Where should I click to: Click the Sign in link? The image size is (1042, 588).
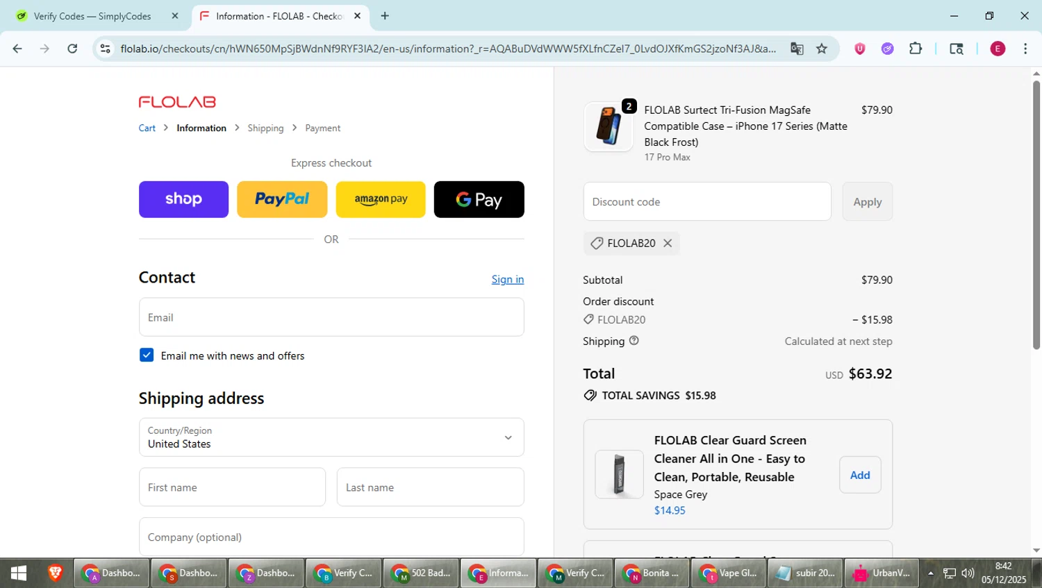point(508,279)
